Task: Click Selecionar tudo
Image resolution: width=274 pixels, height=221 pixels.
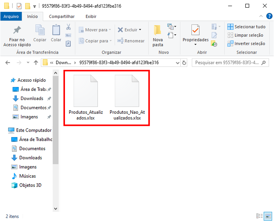Action: (246, 27)
